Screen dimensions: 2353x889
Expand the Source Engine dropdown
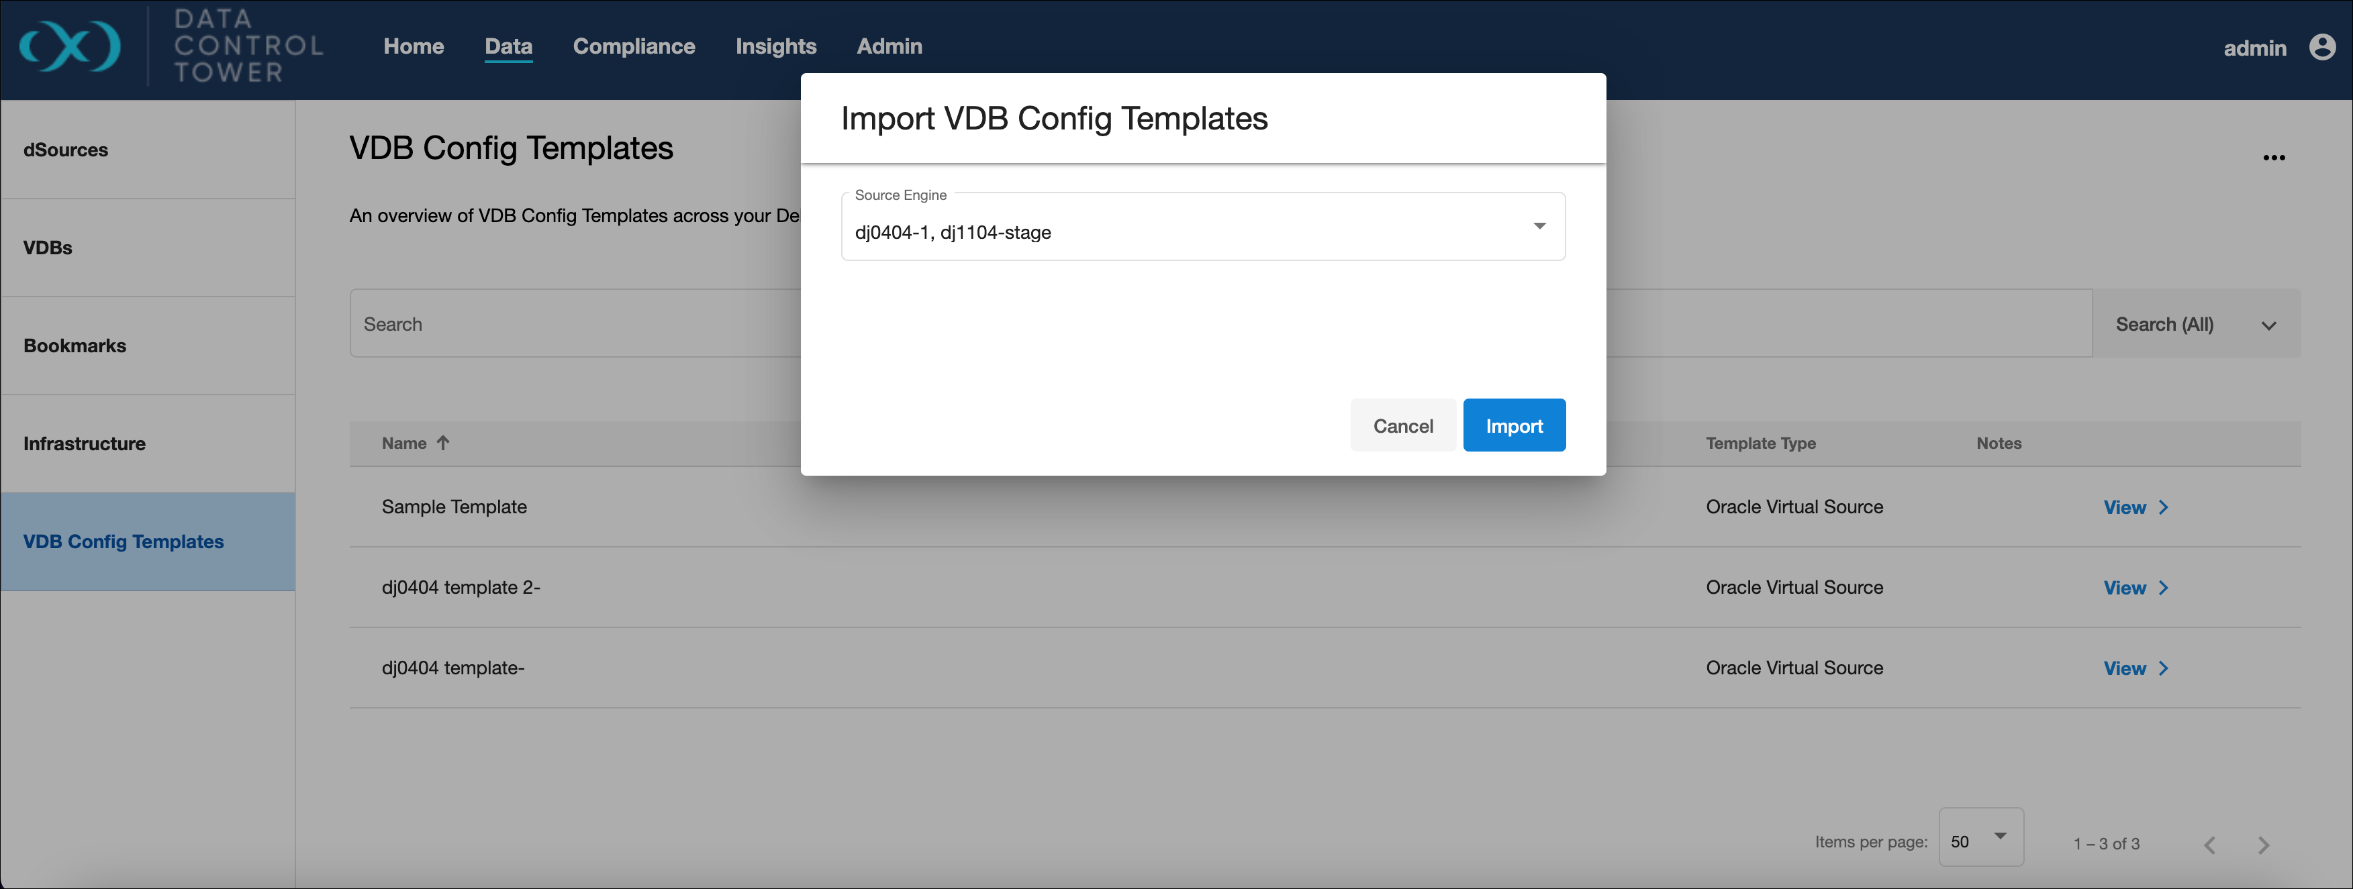pos(1538,226)
